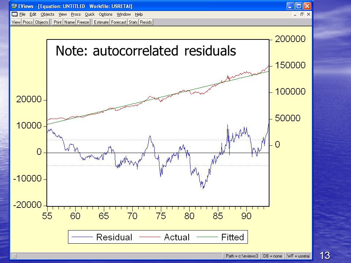Click the 150000 right axis label
The height and width of the screenshot is (263, 351).
(290, 65)
